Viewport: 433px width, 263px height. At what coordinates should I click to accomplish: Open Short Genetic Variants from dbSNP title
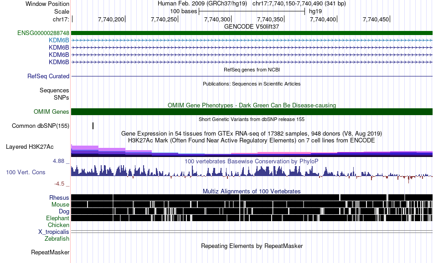point(252,119)
